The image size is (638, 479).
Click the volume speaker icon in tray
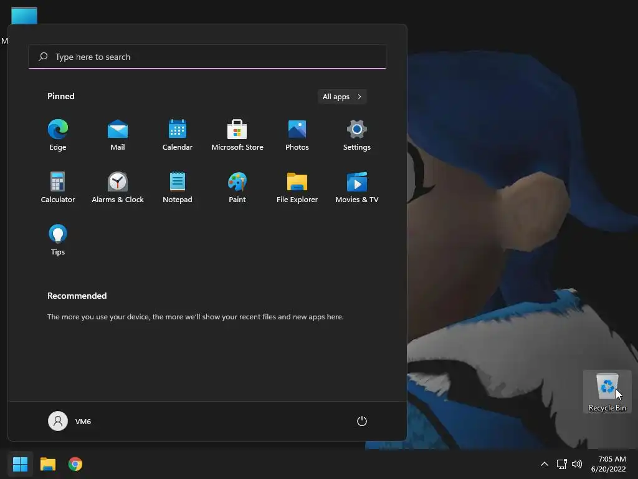point(576,464)
